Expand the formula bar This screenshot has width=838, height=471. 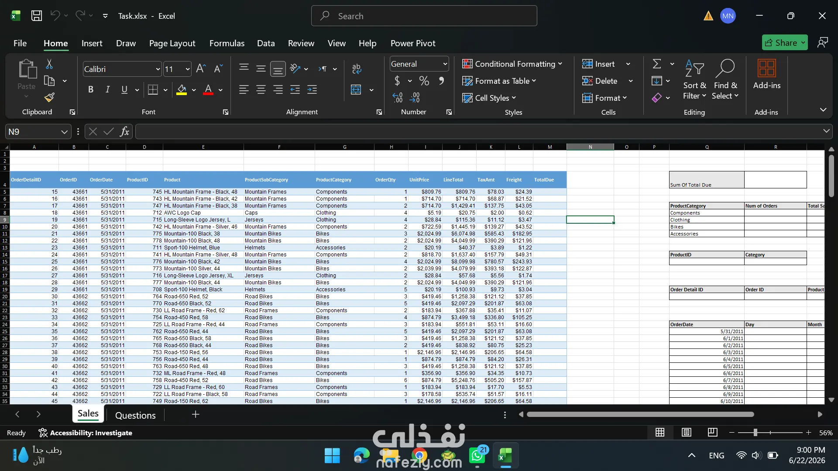[x=826, y=131]
